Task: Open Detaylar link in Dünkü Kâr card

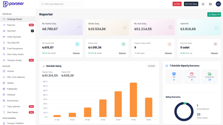Action: 122,53
